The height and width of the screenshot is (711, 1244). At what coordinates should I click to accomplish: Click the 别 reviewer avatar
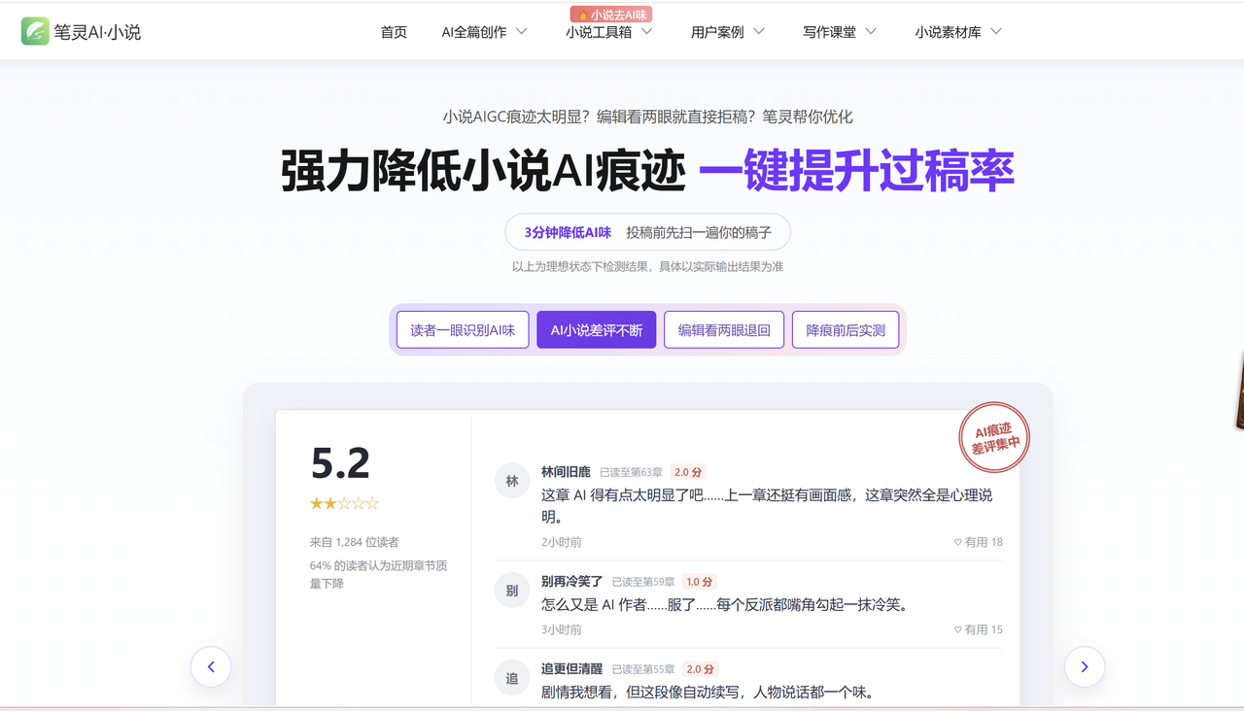(512, 591)
